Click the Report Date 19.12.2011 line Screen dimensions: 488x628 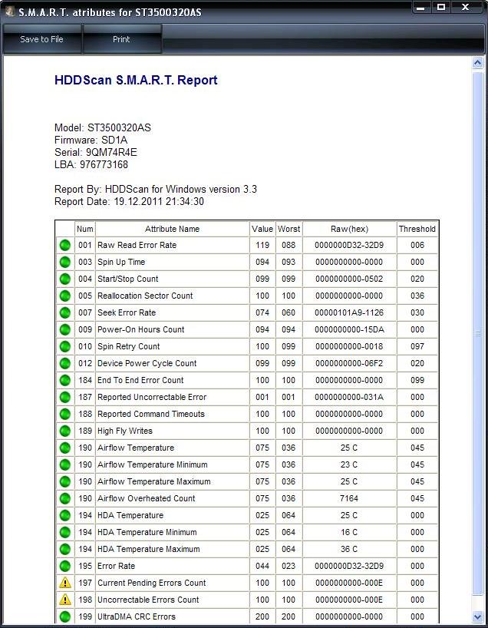[130, 201]
